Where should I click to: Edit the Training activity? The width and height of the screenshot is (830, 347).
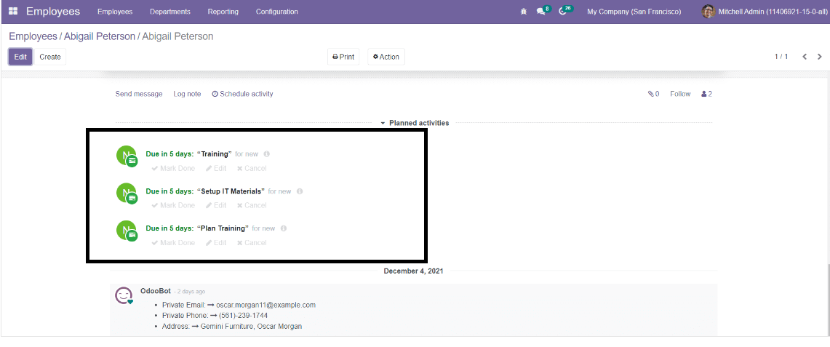(216, 168)
